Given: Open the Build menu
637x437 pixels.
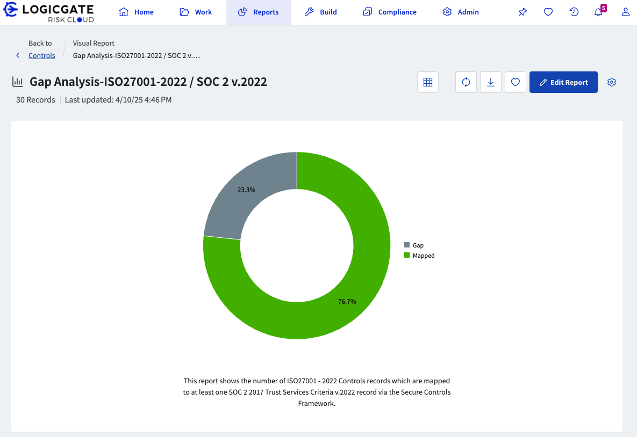Looking at the screenshot, I should click(x=320, y=12).
